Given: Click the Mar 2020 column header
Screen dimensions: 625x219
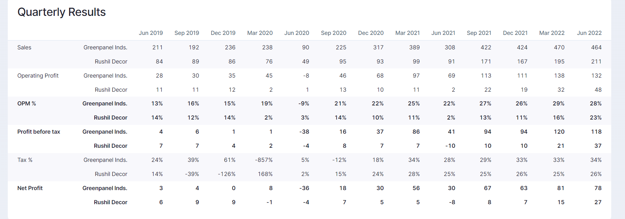Looking at the screenshot, I should point(260,33).
